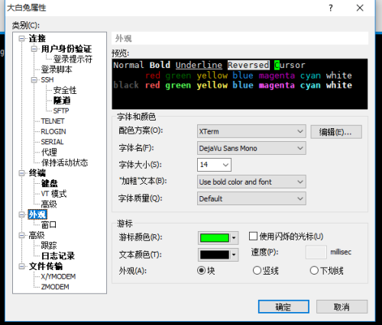Collapse the 终端 tree node
Viewport: 382px width, 325px height.
pyautogui.click(x=22, y=173)
